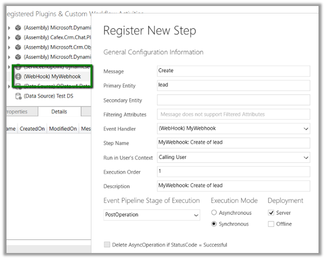The image size is (325, 259).
Task: Select the (WebHook) MyWebhook tree item
Action: click(x=52, y=77)
